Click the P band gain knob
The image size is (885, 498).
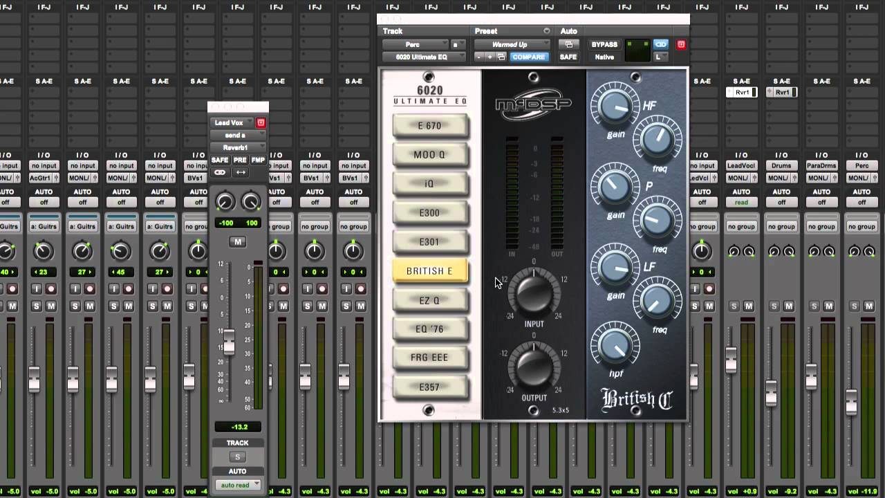(x=615, y=188)
